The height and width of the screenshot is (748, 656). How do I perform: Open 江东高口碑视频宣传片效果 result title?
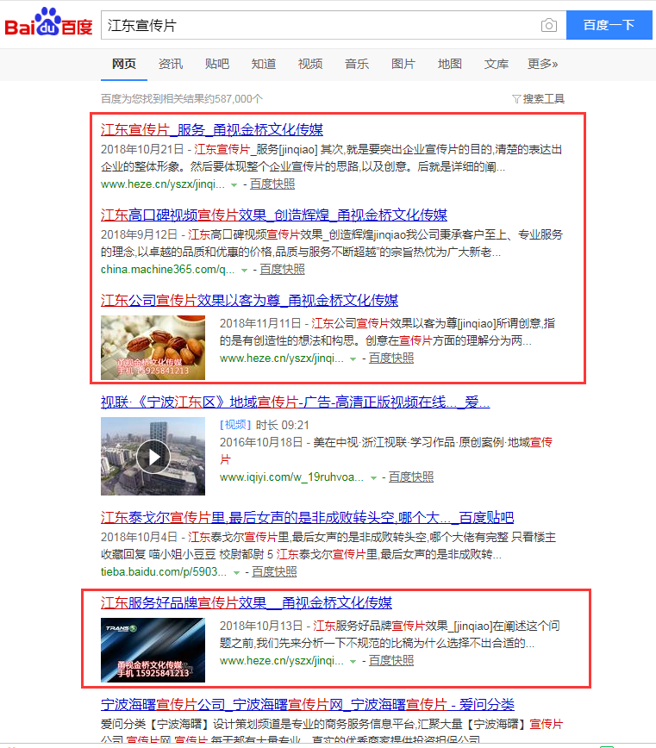(274, 215)
